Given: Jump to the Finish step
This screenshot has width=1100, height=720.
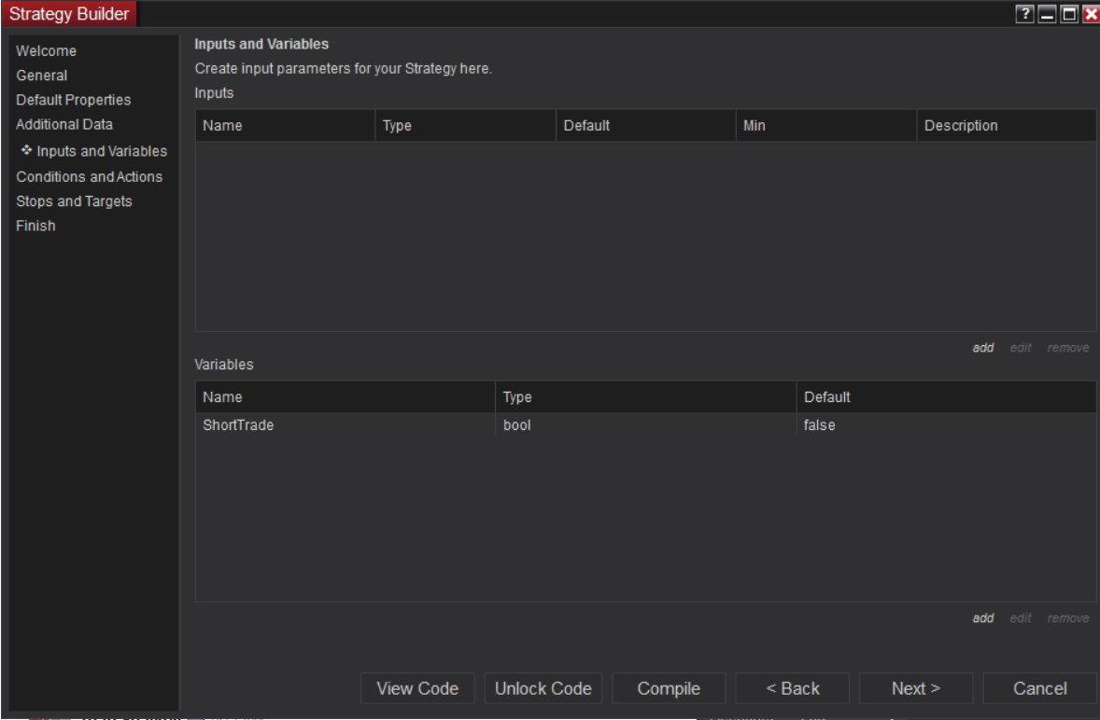Looking at the screenshot, I should point(35,226).
